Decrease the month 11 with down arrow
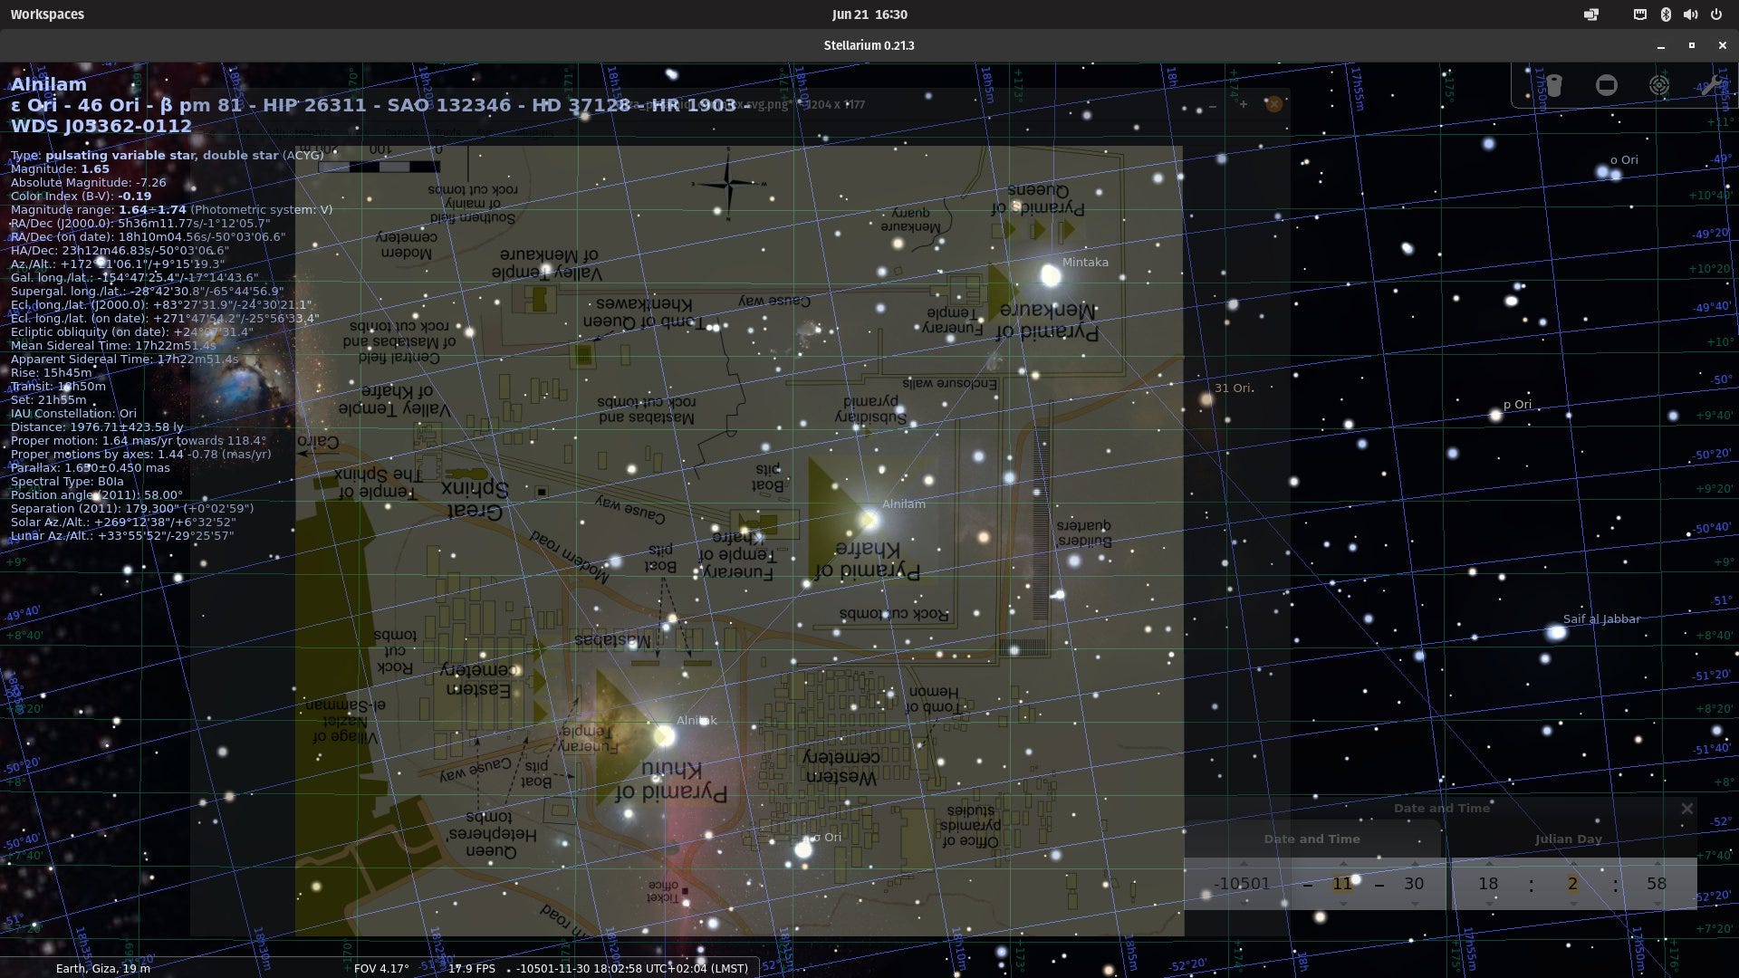This screenshot has width=1739, height=978. click(x=1342, y=903)
